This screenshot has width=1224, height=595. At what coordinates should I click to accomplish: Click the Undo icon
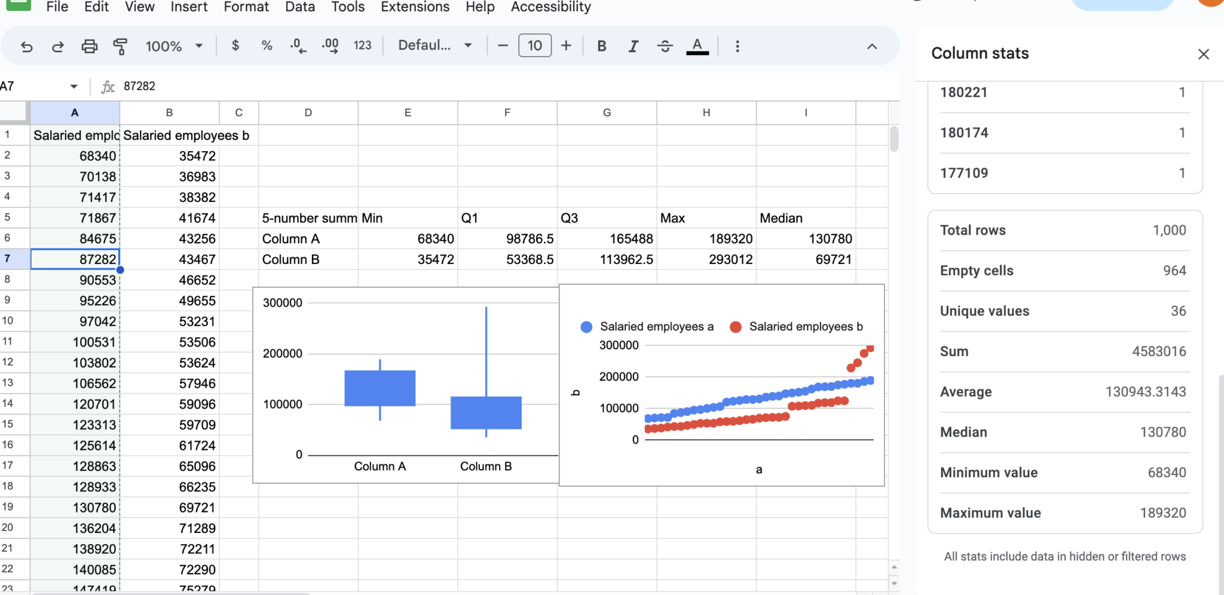click(x=27, y=45)
